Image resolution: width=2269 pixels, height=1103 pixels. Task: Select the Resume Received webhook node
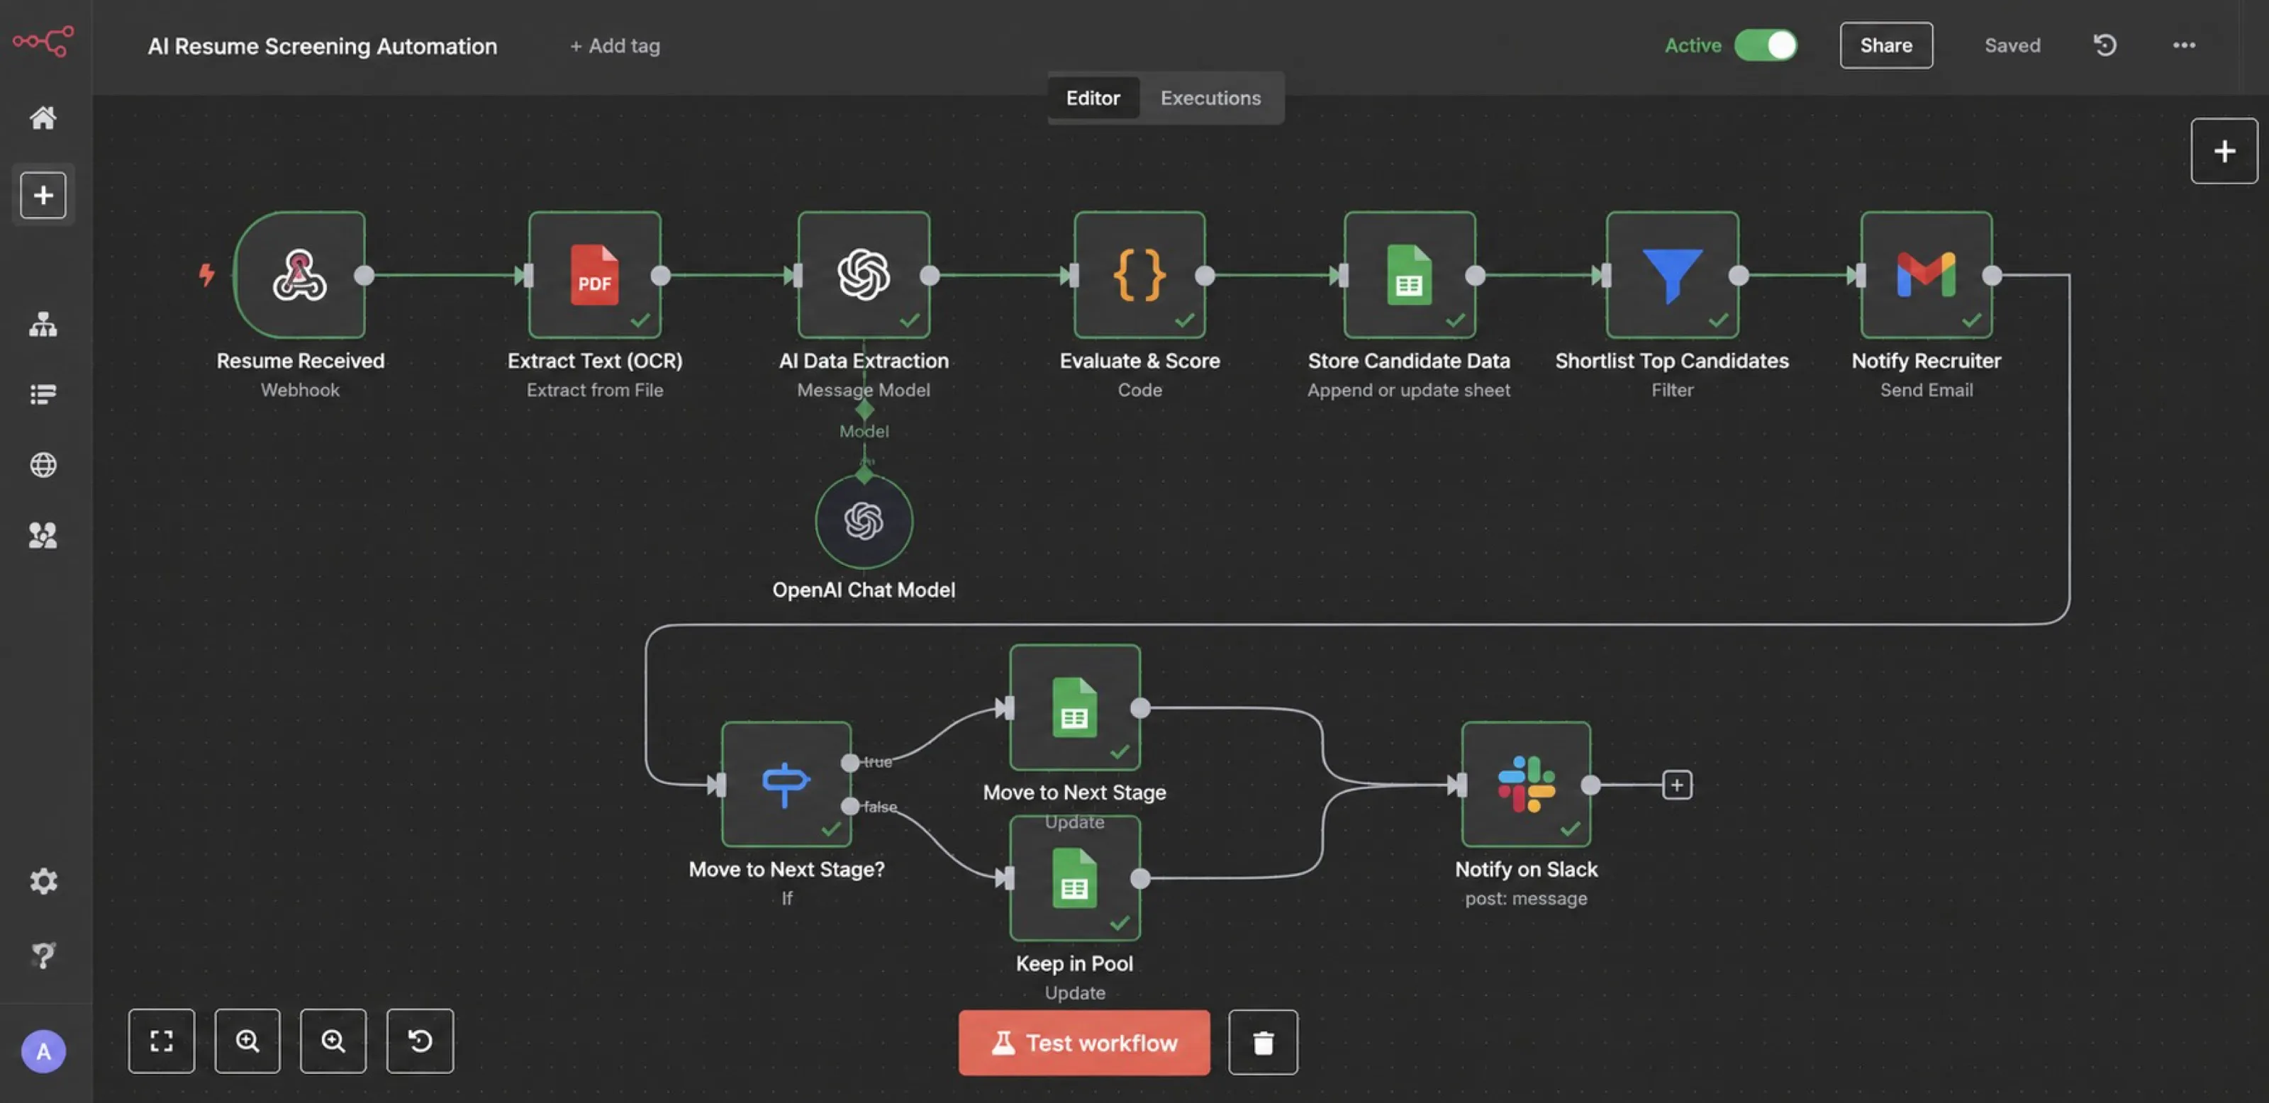[x=299, y=274]
